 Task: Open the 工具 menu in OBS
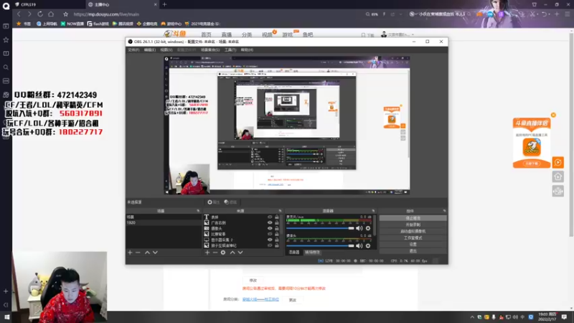pyautogui.click(x=230, y=50)
